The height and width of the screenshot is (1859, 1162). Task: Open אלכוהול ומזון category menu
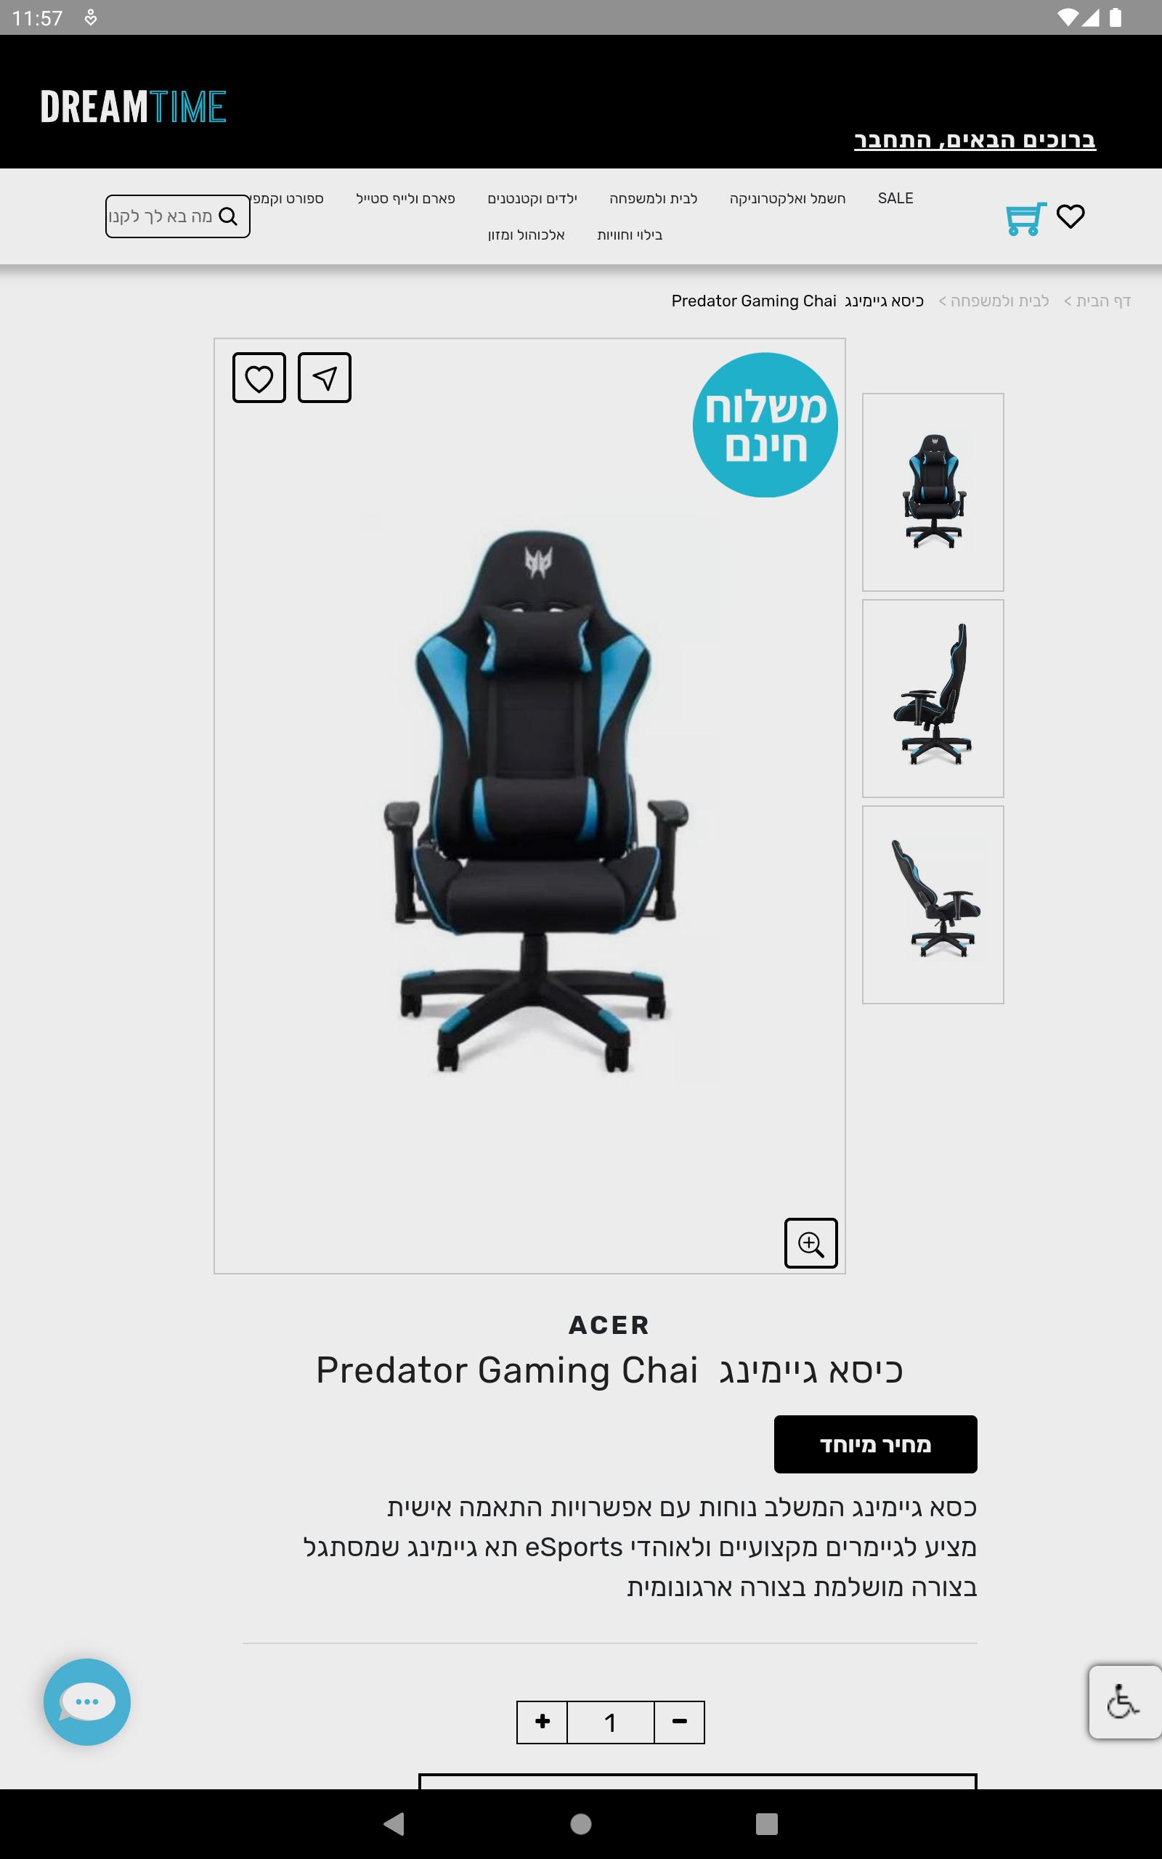tap(527, 235)
